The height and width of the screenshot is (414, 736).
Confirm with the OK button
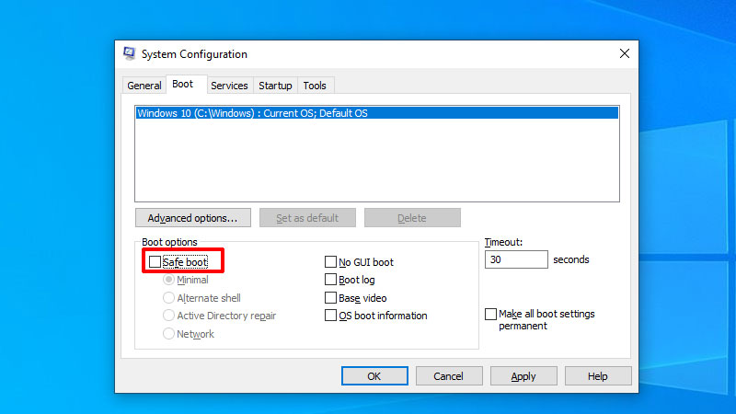click(x=374, y=376)
